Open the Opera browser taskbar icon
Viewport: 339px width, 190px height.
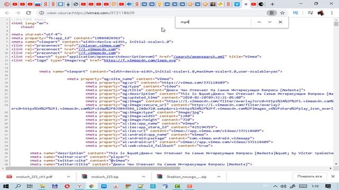(67, 186)
